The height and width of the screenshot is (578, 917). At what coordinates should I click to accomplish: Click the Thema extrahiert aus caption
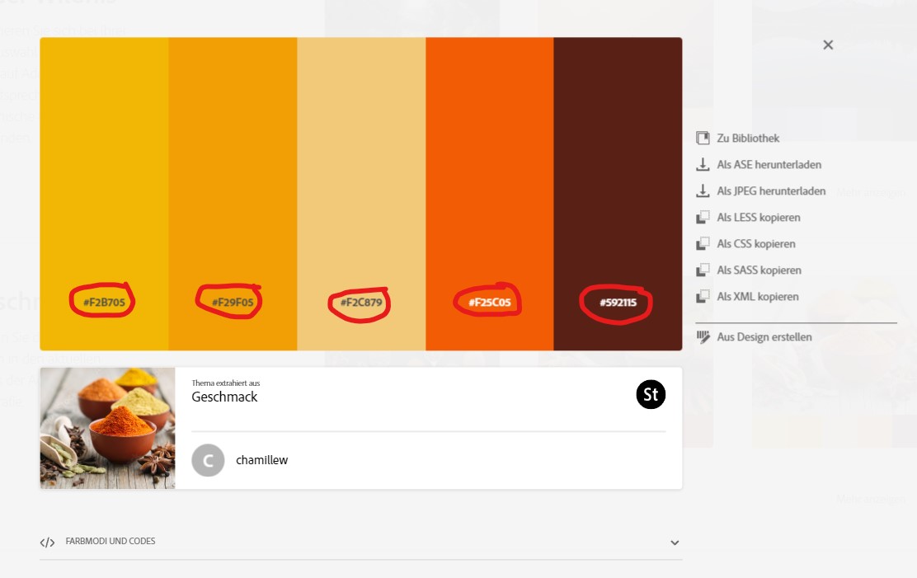(226, 383)
